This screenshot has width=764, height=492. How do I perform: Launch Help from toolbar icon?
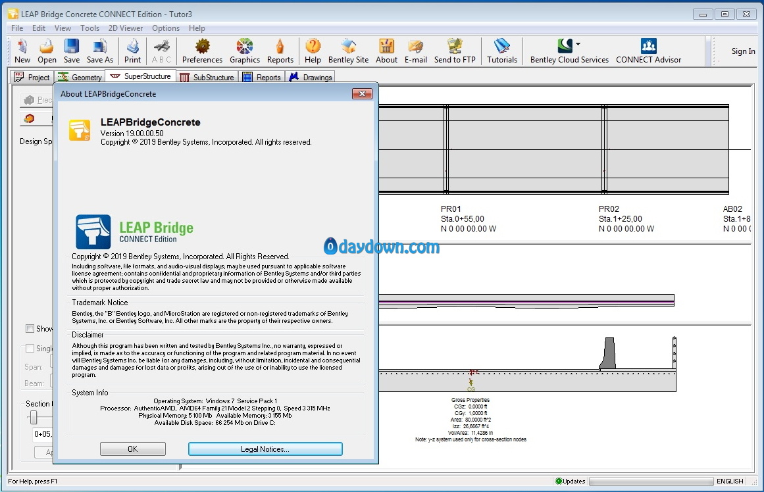click(313, 51)
